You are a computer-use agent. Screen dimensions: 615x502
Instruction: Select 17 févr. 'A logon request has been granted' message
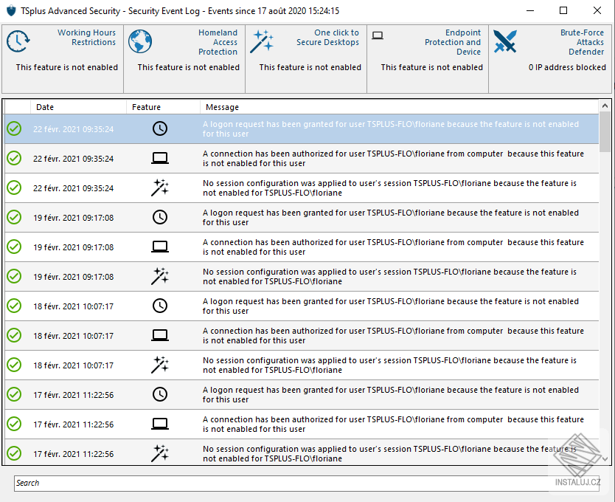click(391, 394)
